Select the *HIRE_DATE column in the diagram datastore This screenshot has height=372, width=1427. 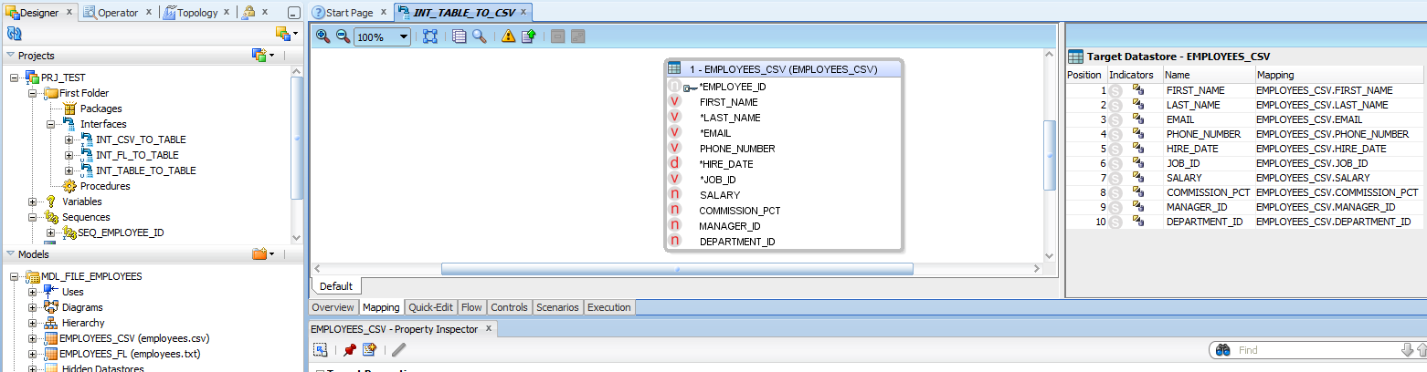coord(726,164)
